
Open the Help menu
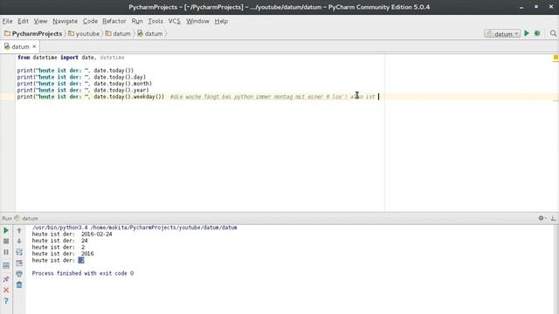coord(221,21)
